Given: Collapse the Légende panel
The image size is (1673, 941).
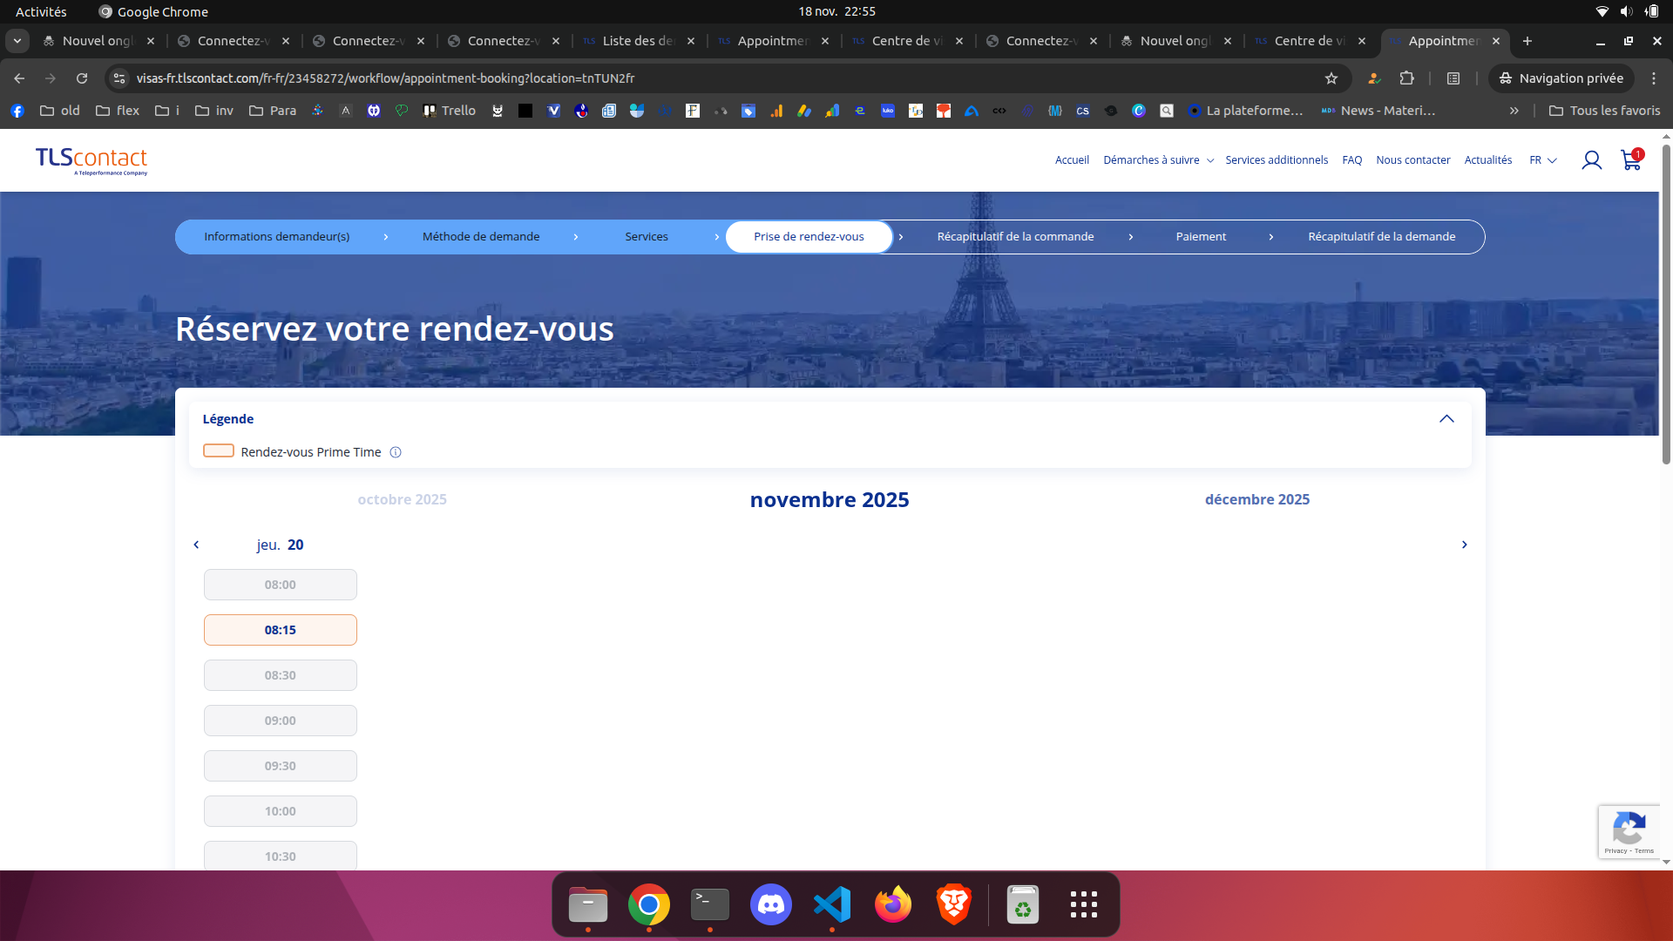Looking at the screenshot, I should click(x=1446, y=419).
